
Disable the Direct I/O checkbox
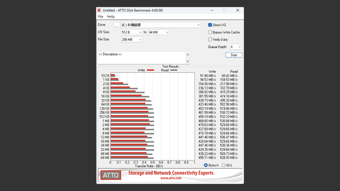coord(210,25)
